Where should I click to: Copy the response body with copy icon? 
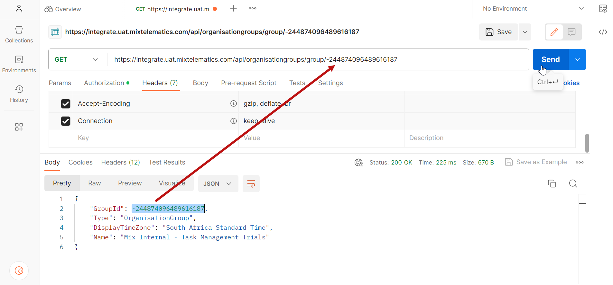click(552, 183)
